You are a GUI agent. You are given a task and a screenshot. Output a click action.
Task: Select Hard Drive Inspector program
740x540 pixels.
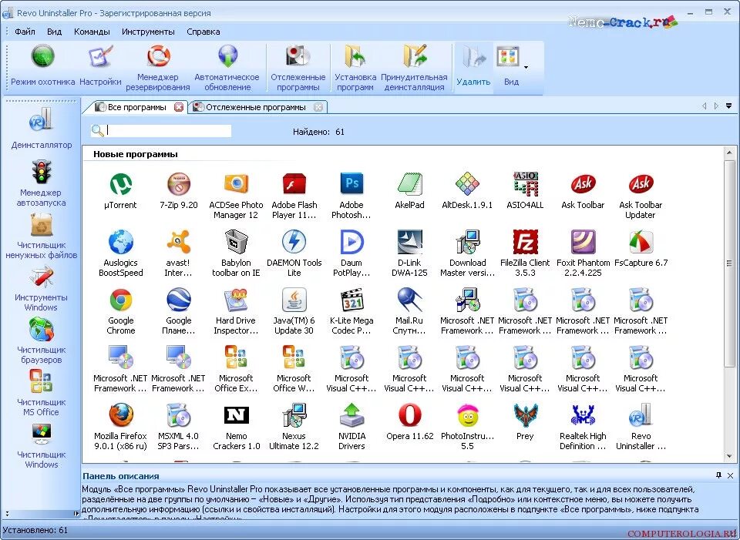point(236,311)
